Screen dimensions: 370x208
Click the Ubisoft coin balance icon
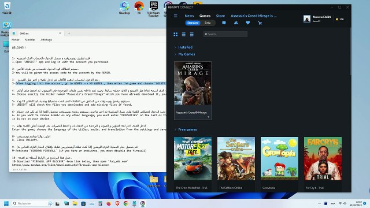pyautogui.click(x=337, y=19)
